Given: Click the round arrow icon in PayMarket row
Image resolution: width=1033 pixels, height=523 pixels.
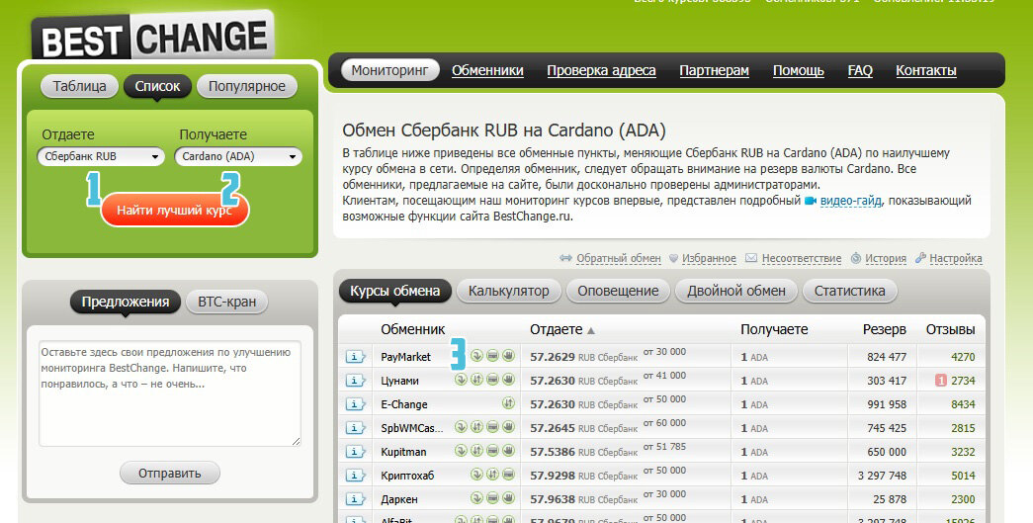Looking at the screenshot, I should point(477,356).
